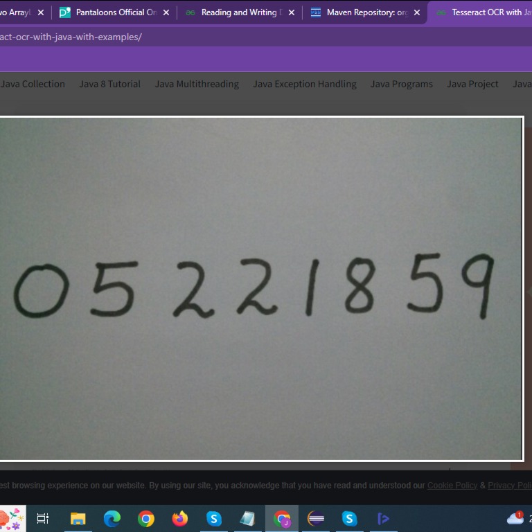
Task: Follow the Cookie Policy link
Action: point(452,486)
